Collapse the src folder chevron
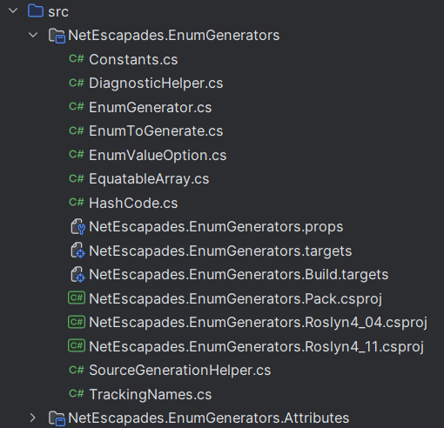 coord(13,11)
